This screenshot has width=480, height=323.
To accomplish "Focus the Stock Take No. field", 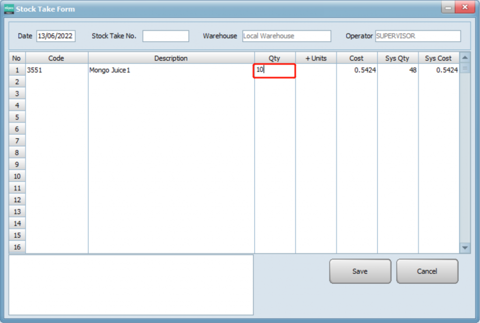I will 165,36.
